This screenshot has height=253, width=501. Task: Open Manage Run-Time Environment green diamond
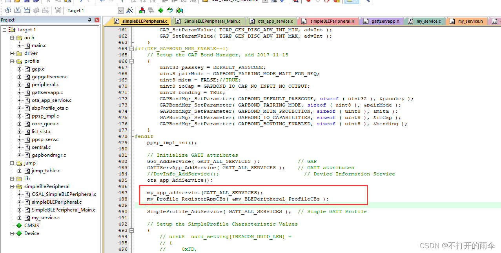(161, 11)
